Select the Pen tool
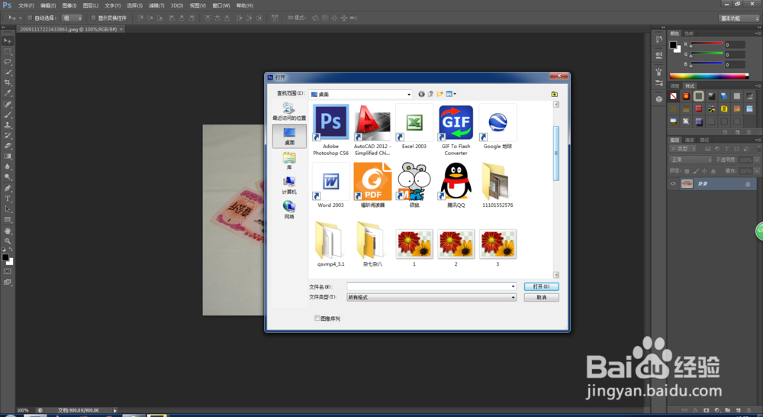The width and height of the screenshot is (763, 417). (8, 188)
